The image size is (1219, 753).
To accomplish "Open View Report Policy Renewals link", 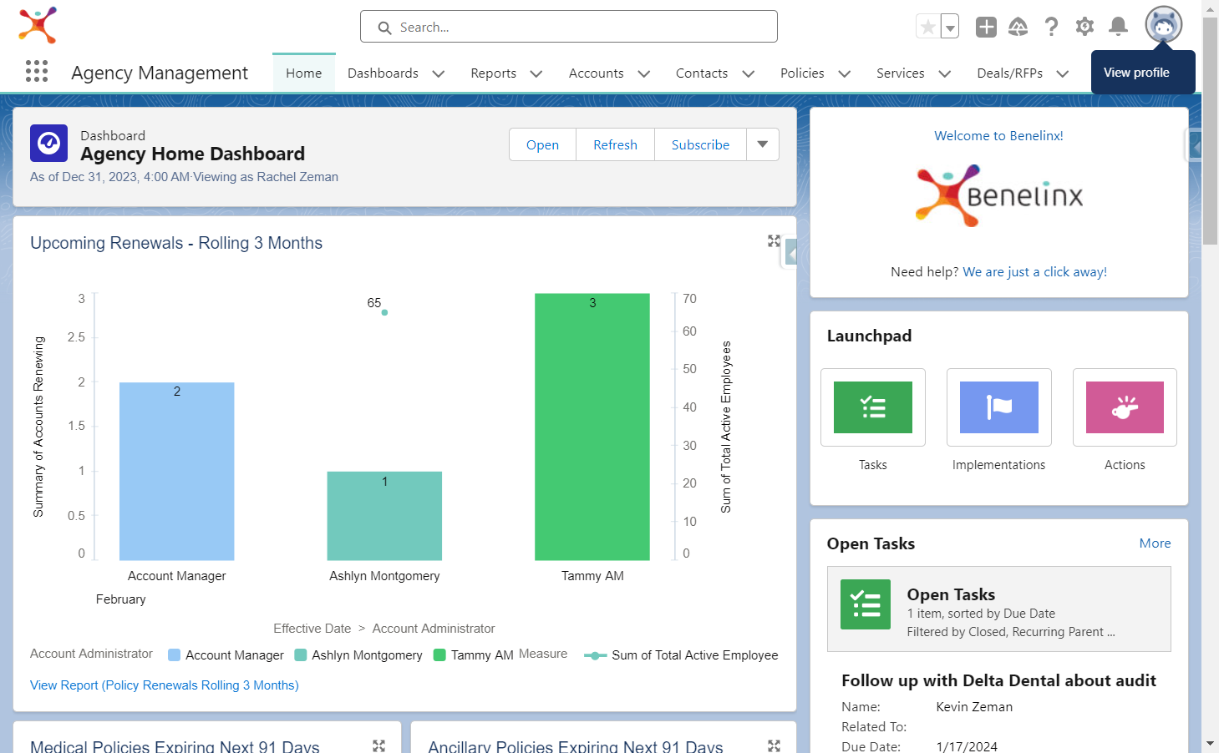I will 165,685.
